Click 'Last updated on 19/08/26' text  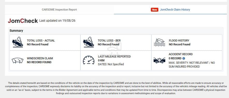57,21
